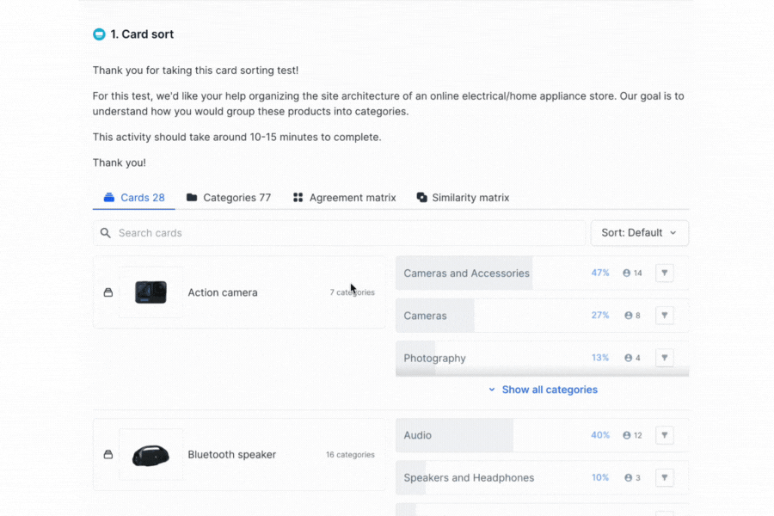Click the Card sort section icon
Viewport: 774px width, 516px height.
tap(99, 34)
